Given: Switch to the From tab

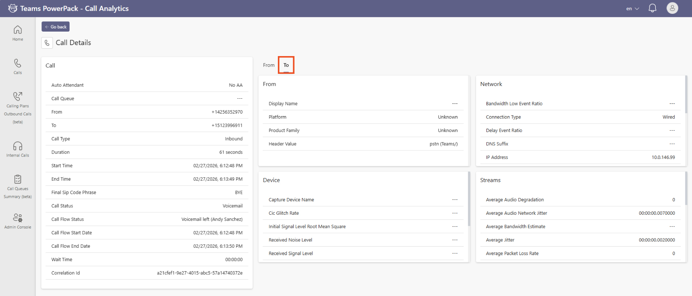Looking at the screenshot, I should pyautogui.click(x=269, y=65).
